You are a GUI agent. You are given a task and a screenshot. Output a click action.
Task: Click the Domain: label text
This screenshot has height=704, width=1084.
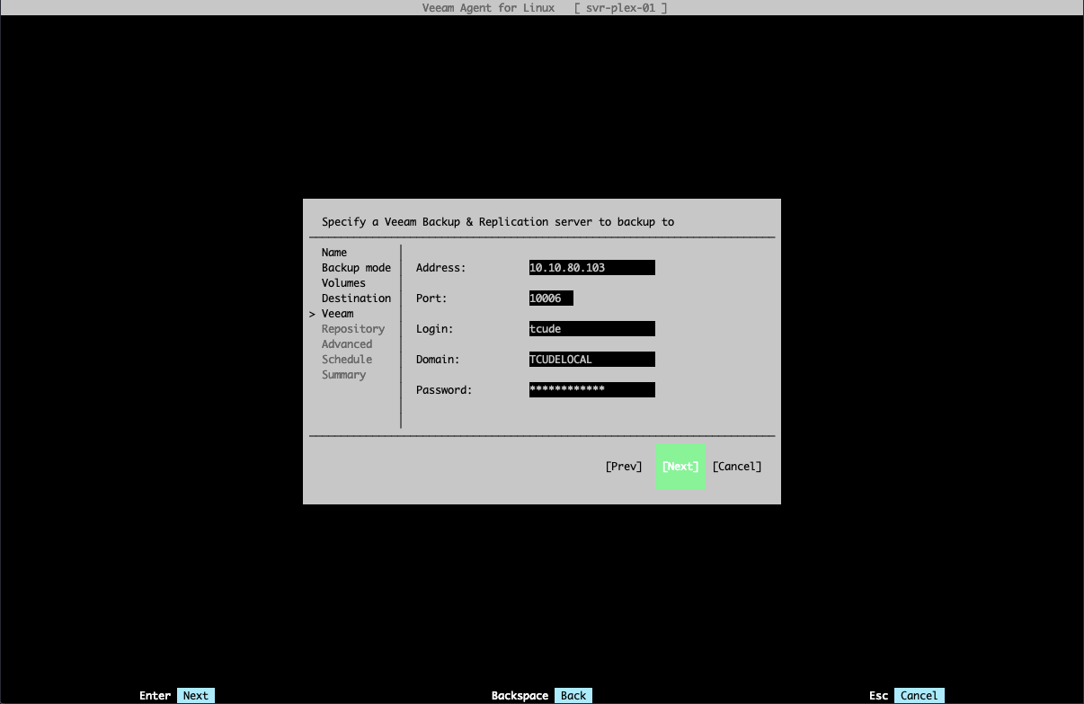pyautogui.click(x=438, y=360)
